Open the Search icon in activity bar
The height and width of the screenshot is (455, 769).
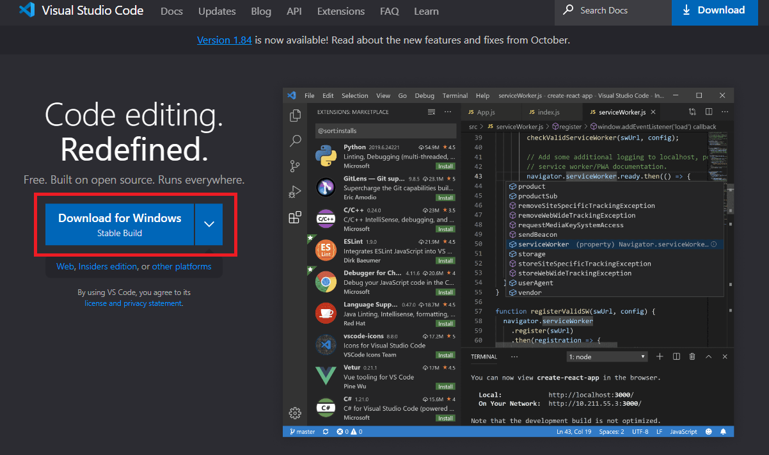(x=295, y=141)
